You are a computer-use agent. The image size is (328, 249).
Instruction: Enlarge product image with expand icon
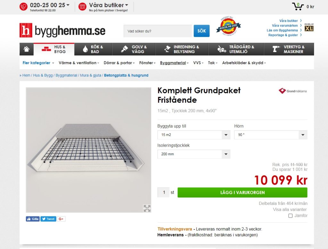[147, 208]
